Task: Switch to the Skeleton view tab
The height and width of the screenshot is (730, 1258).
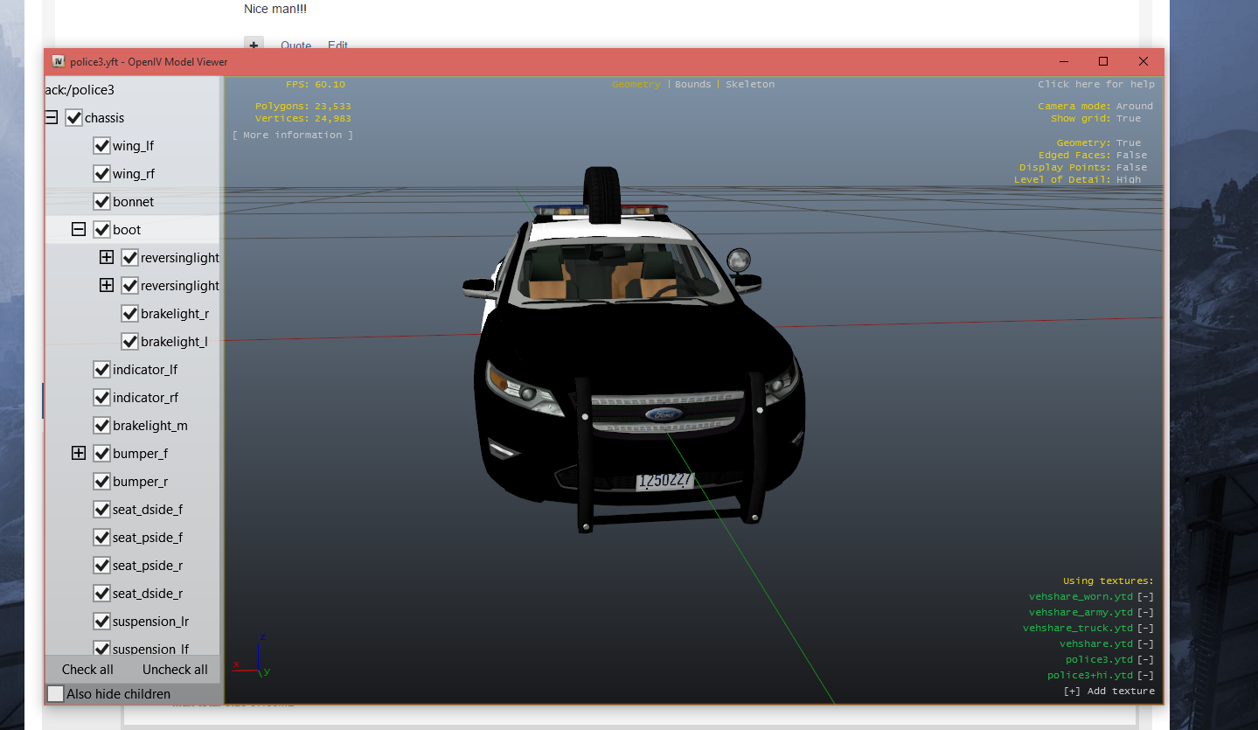Action: [750, 85]
